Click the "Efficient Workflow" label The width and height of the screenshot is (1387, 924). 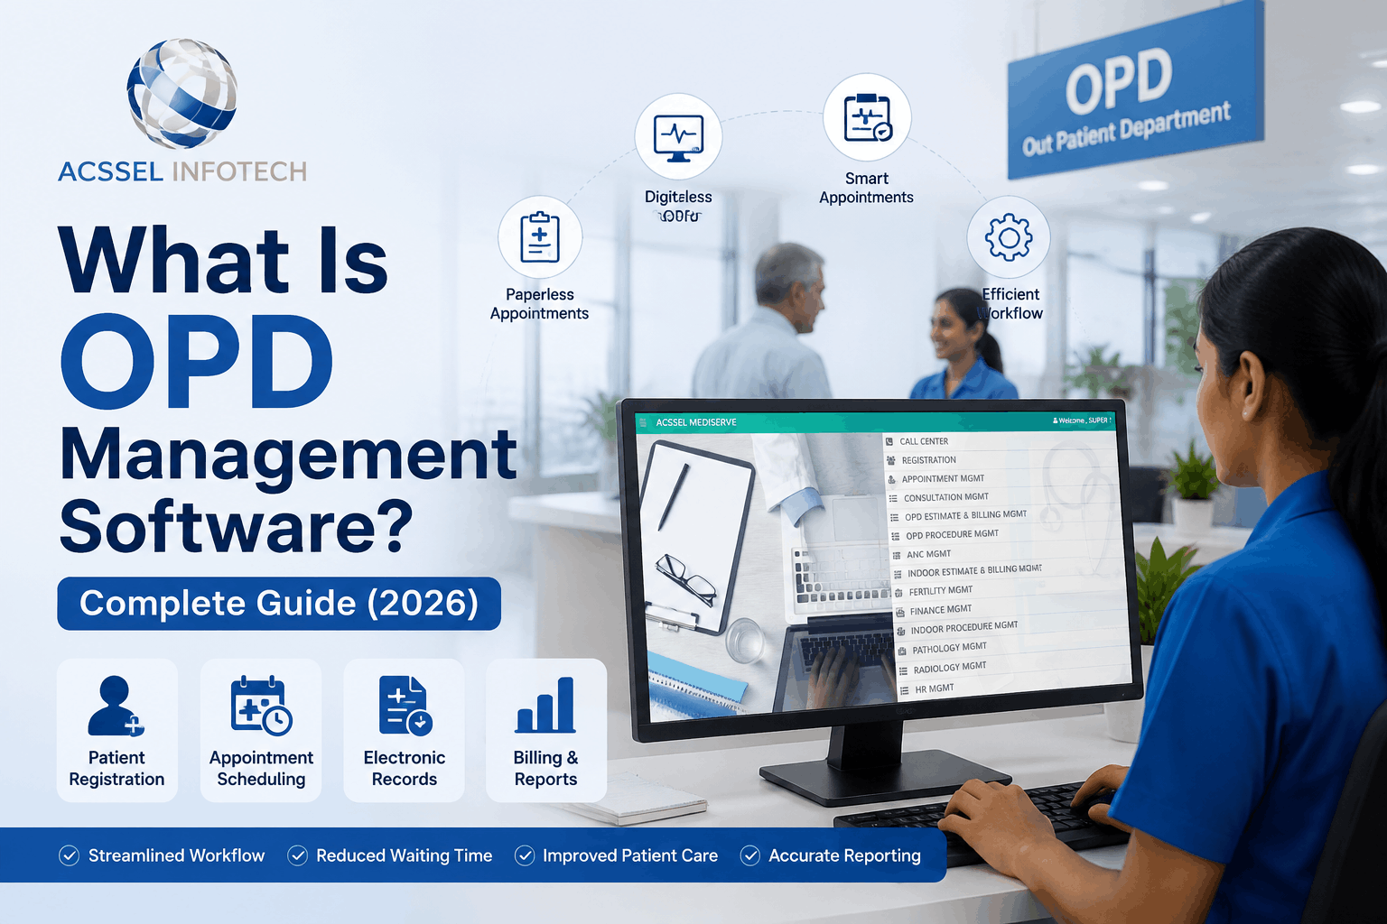pos(1010,304)
